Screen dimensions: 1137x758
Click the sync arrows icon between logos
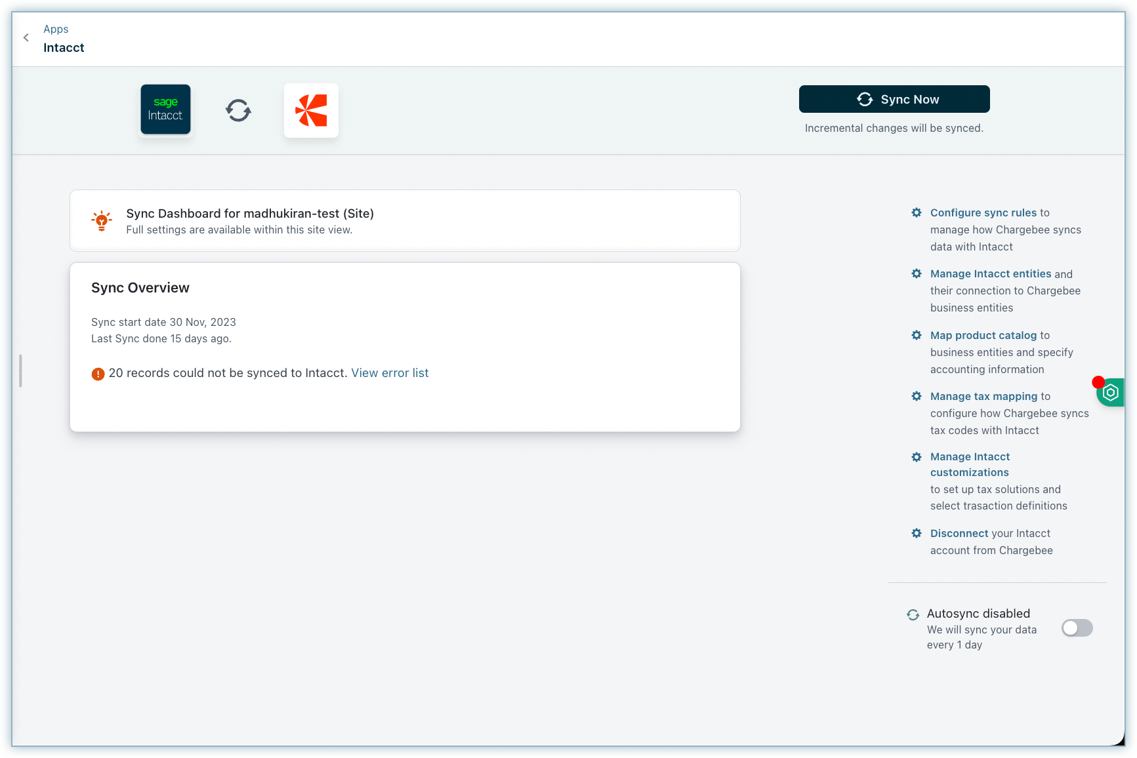(x=238, y=110)
